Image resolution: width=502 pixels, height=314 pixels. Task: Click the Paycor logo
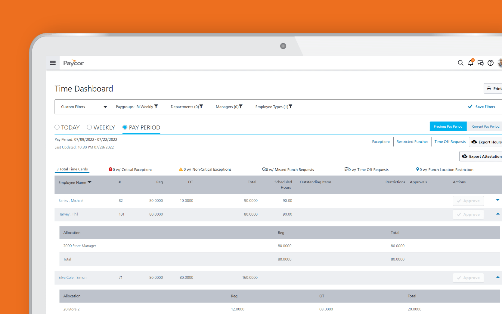click(x=73, y=63)
